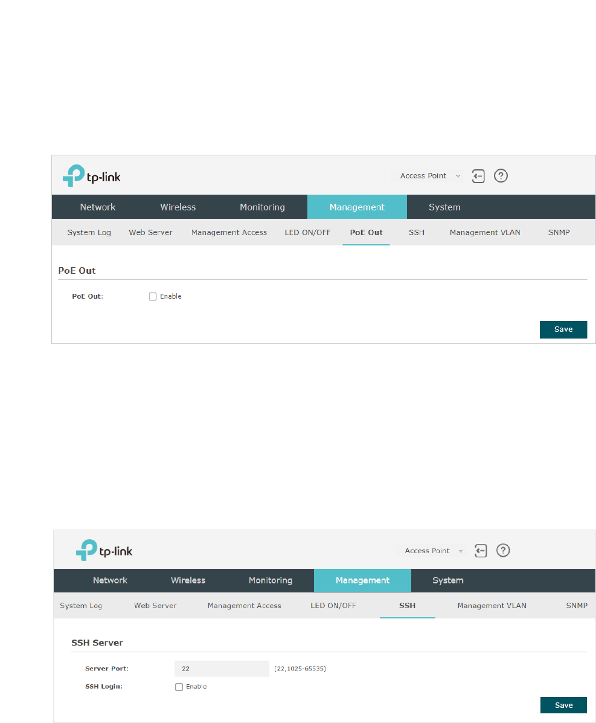
Task: Enable the PoE Out checkbox
Action: [153, 296]
